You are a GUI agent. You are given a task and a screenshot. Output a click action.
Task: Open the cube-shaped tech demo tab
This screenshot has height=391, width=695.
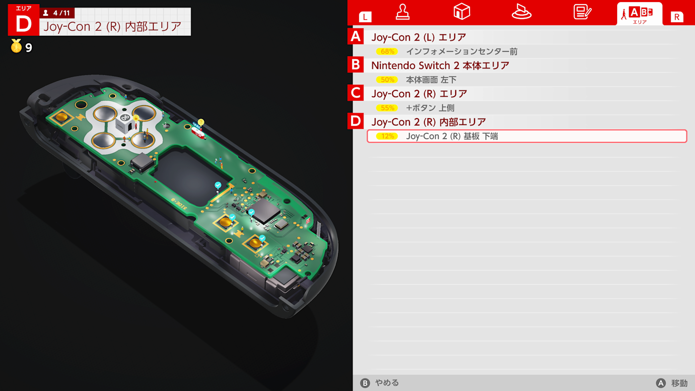click(x=462, y=11)
